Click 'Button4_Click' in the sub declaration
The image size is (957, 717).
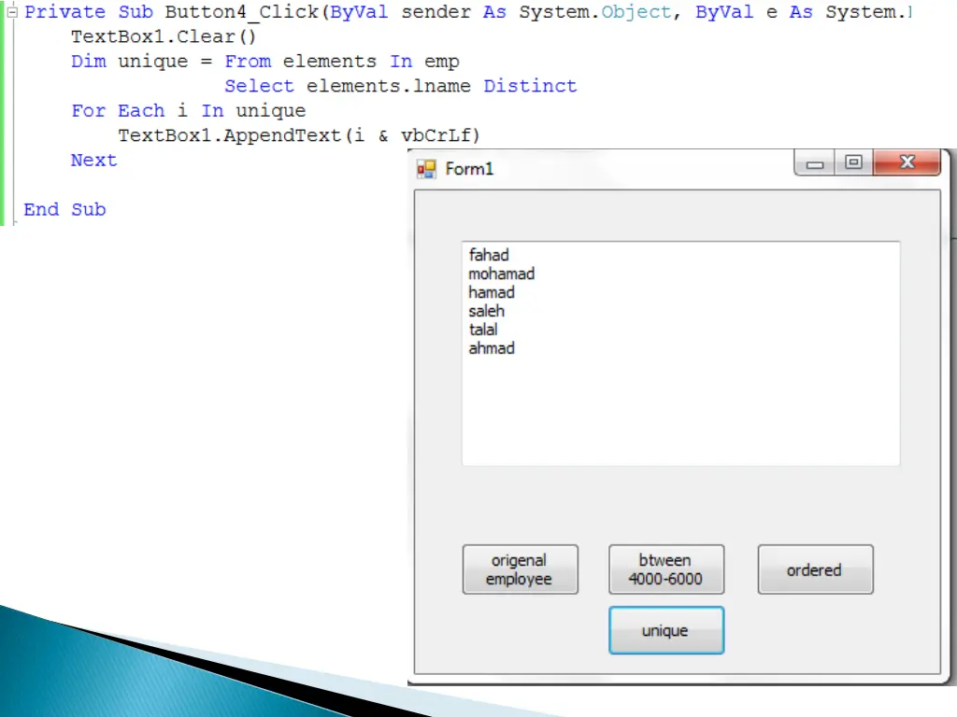click(x=242, y=12)
